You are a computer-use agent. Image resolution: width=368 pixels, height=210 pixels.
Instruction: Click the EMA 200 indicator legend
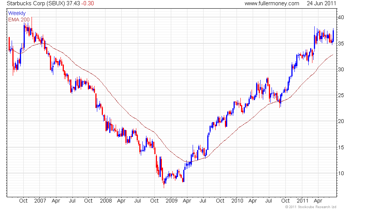pyautogui.click(x=19, y=19)
